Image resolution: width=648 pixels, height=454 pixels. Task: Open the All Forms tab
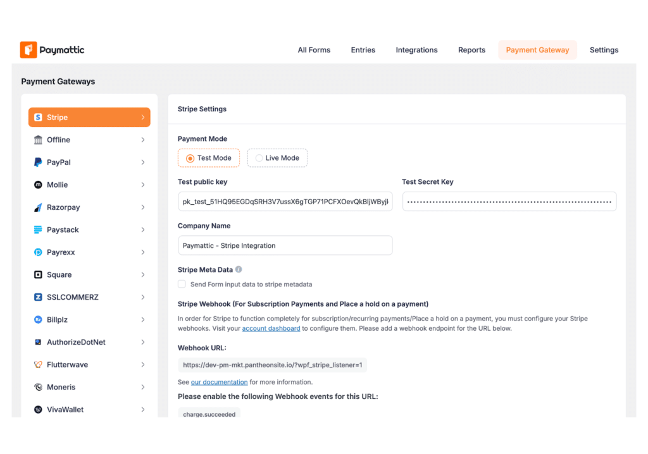point(314,50)
